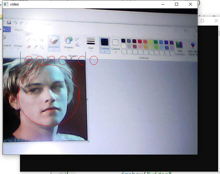Pick the brown swatch in filmed Paint palette

(135, 46)
